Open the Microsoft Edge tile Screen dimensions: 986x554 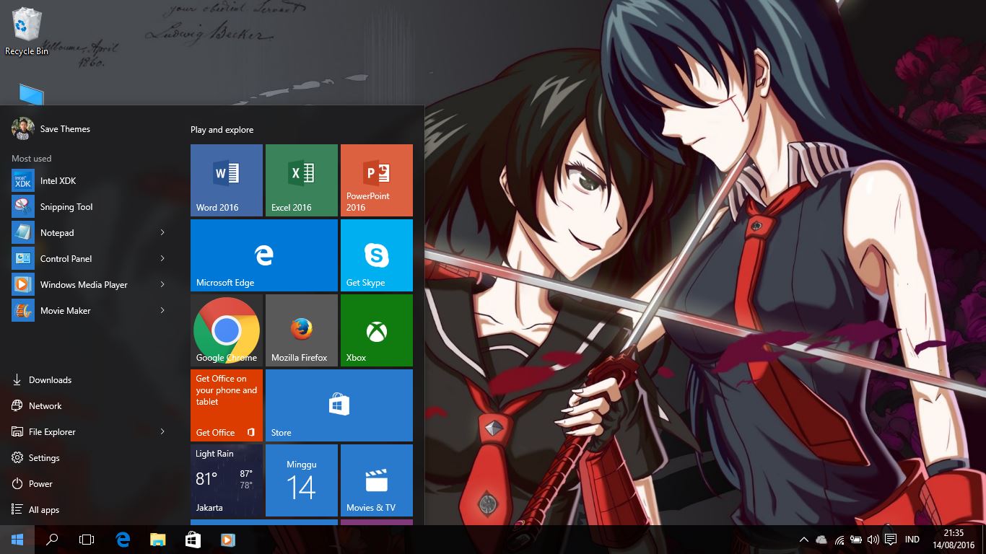coord(264,255)
